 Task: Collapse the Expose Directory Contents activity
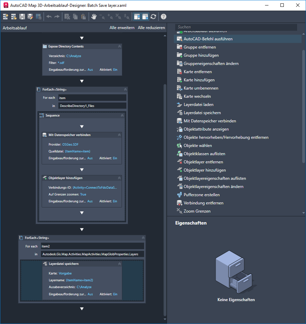(x=120, y=46)
